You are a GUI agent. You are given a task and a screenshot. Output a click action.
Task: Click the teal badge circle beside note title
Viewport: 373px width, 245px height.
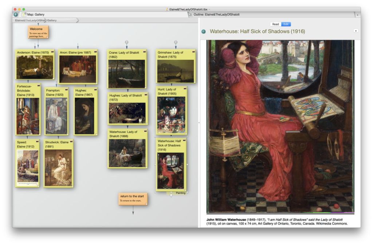coord(204,32)
